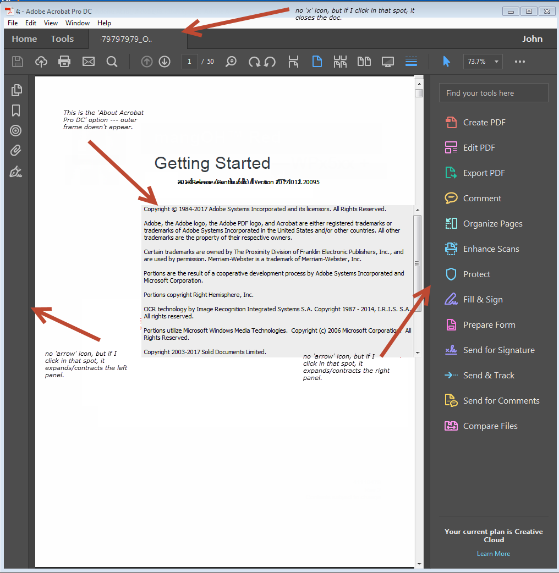Print the document with the printer icon

click(64, 62)
